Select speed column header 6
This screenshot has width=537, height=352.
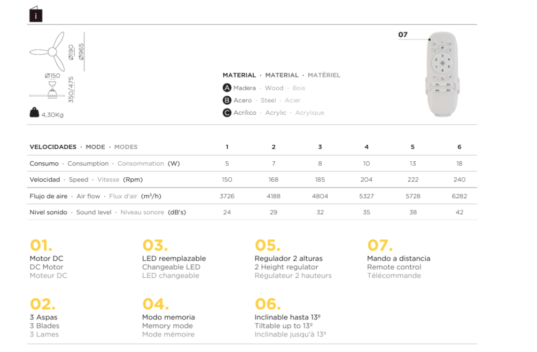point(460,147)
